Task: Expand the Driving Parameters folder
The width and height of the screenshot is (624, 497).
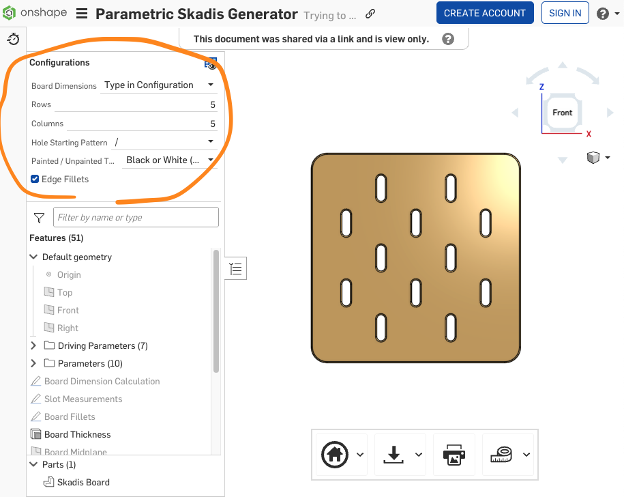Action: tap(33, 346)
